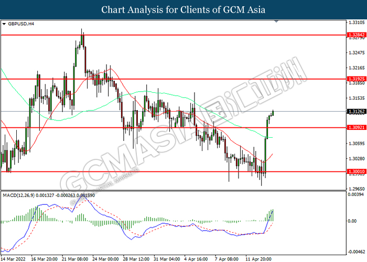Click the 31 Mar 04:00 time label
Image resolution: width=367 pixels, height=262 pixels.
[167, 259]
